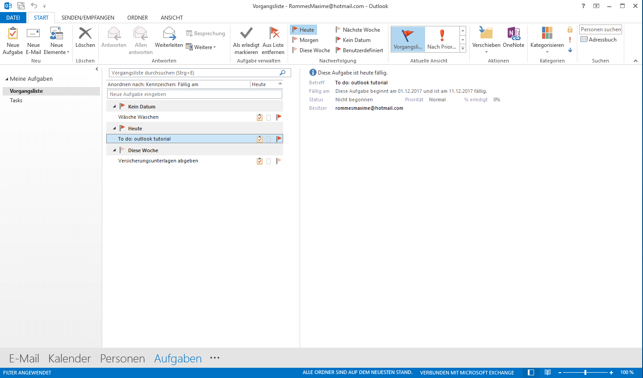Collapse the Kein Datum group
This screenshot has height=378, width=643.
[x=114, y=107]
